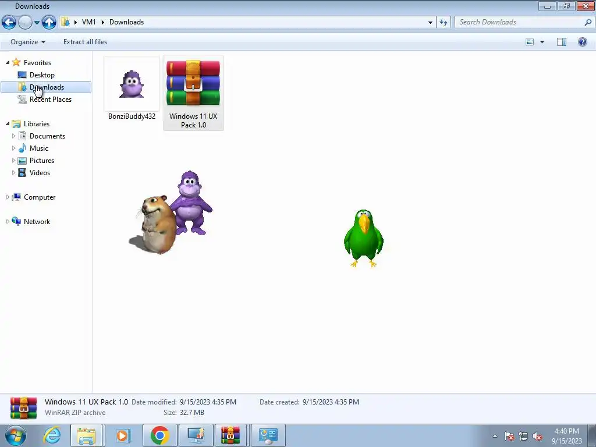The width and height of the screenshot is (596, 447).
Task: Open the Videos library
Action: tap(40, 172)
